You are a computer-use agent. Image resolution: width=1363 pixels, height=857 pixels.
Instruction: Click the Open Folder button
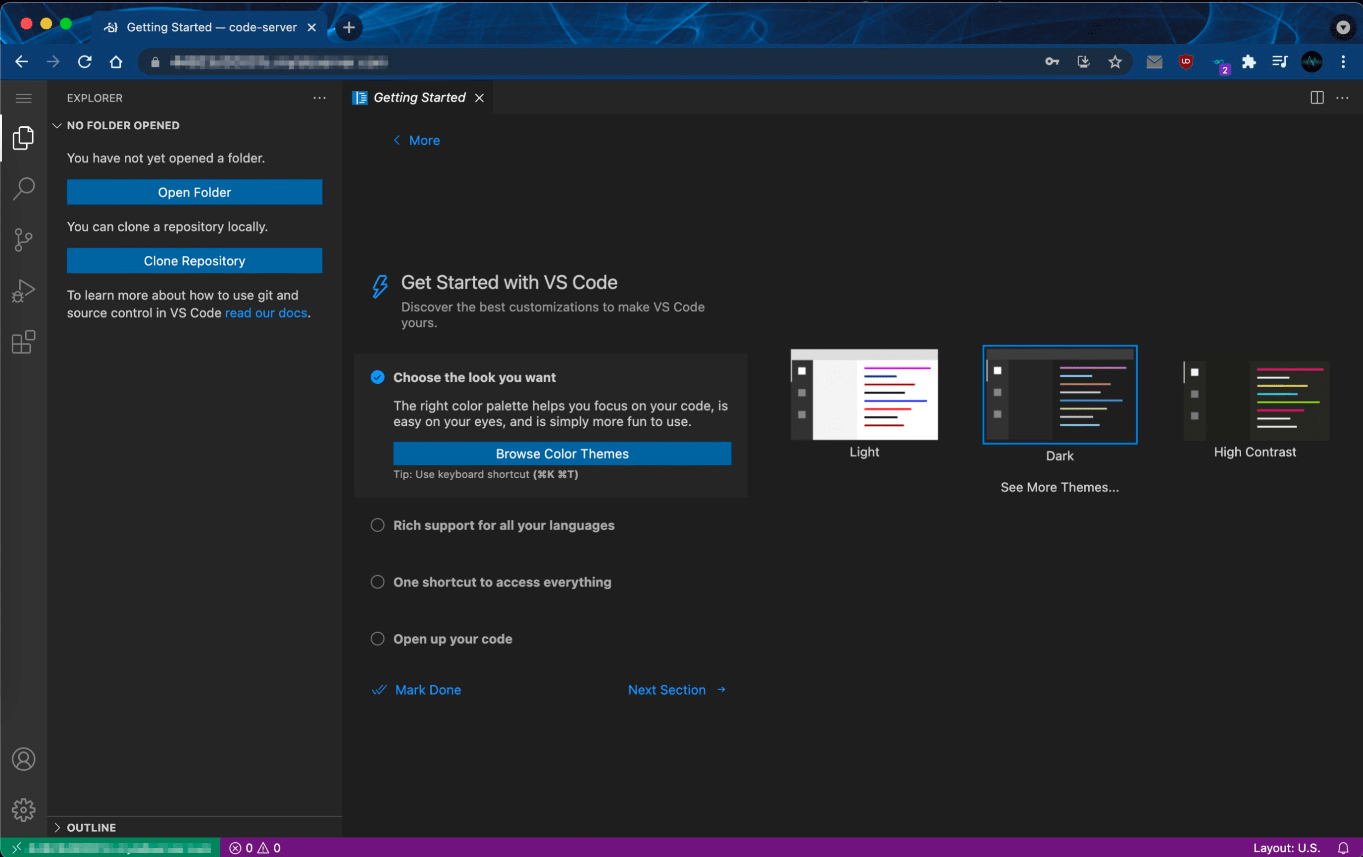pyautogui.click(x=194, y=192)
